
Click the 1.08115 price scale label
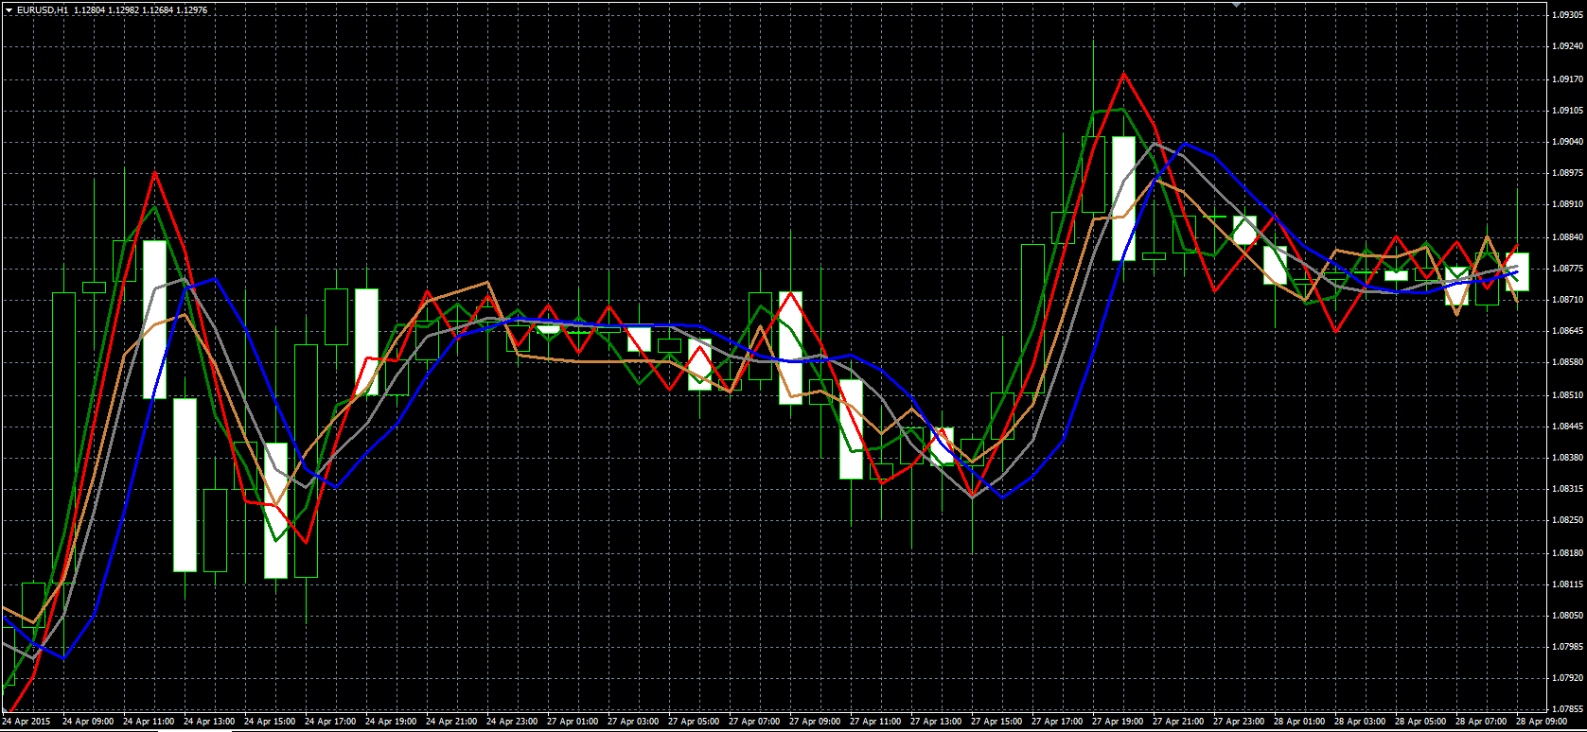coord(1567,584)
